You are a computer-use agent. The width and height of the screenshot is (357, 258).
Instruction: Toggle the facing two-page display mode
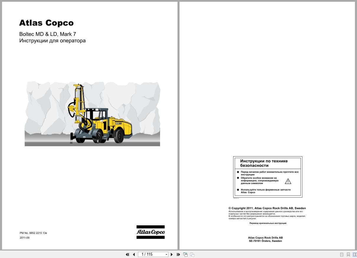coord(355,254)
